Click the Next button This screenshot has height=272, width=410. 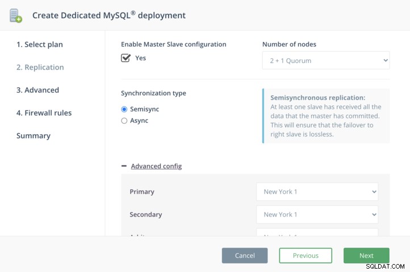(366, 256)
